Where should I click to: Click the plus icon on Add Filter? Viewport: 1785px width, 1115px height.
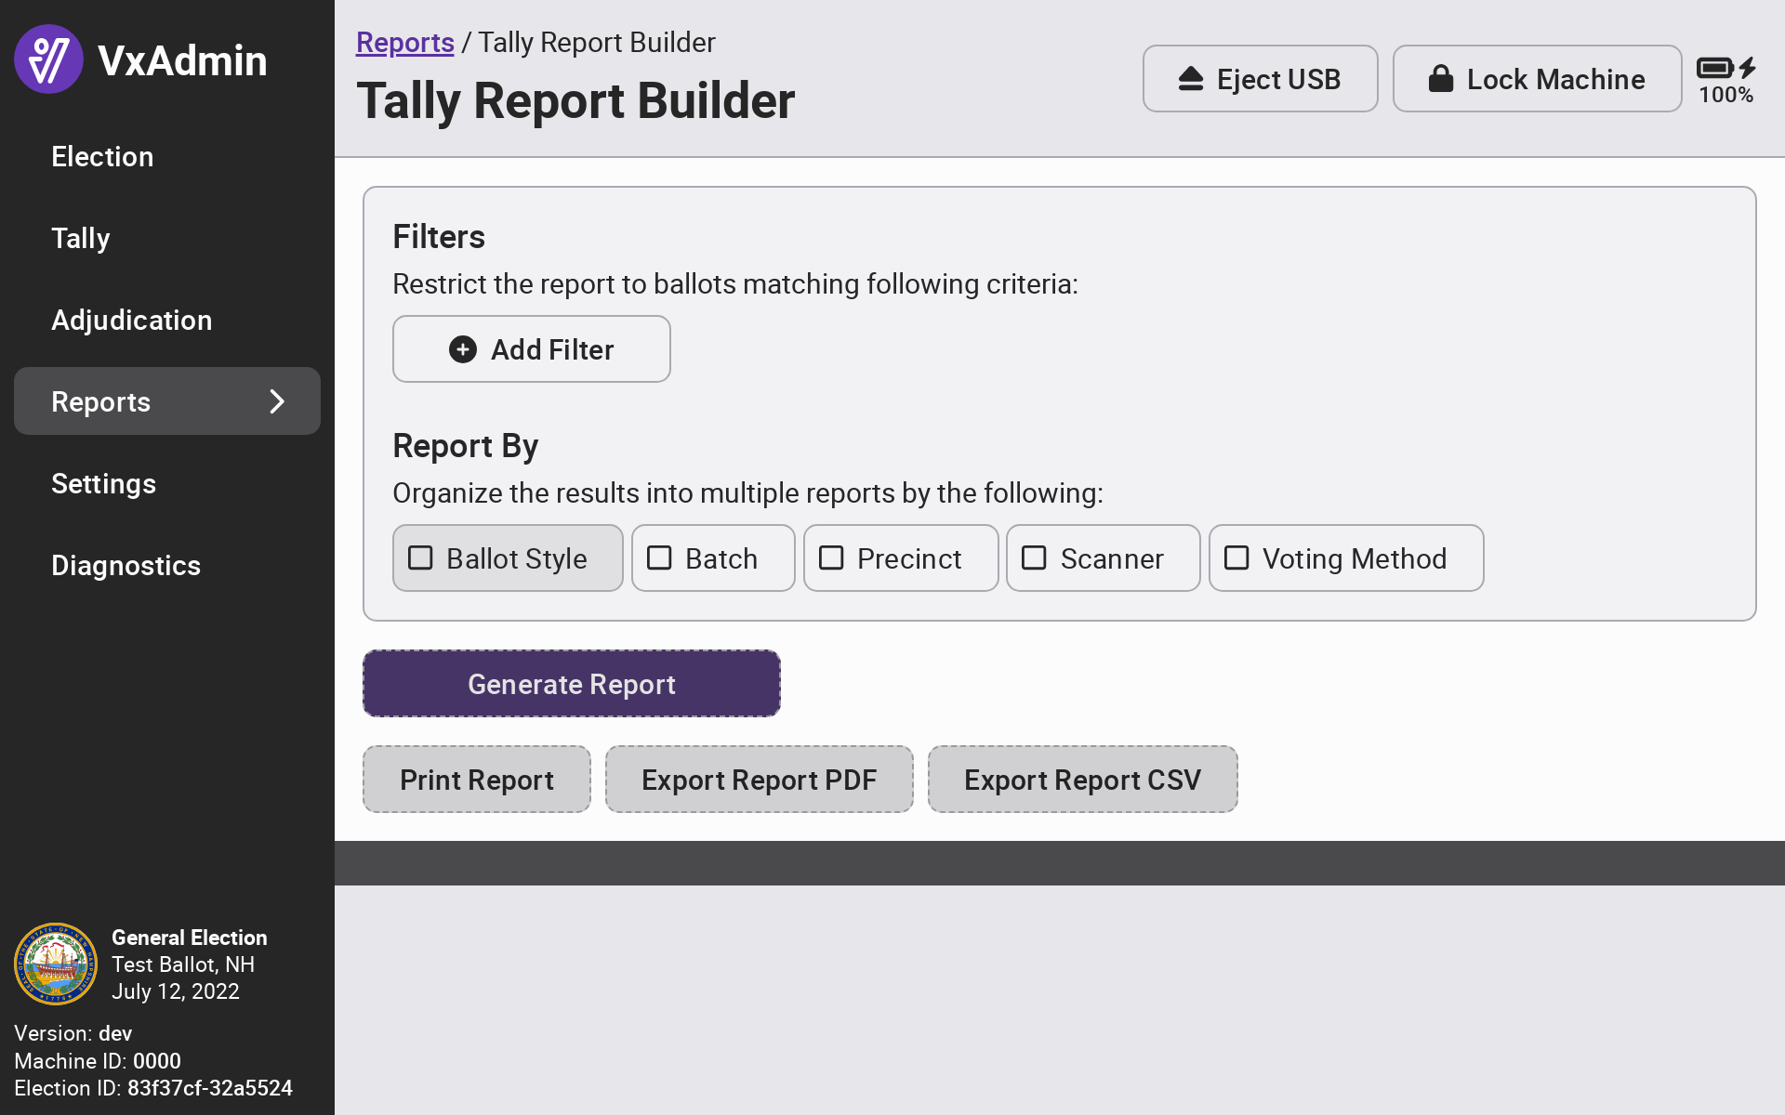(463, 349)
